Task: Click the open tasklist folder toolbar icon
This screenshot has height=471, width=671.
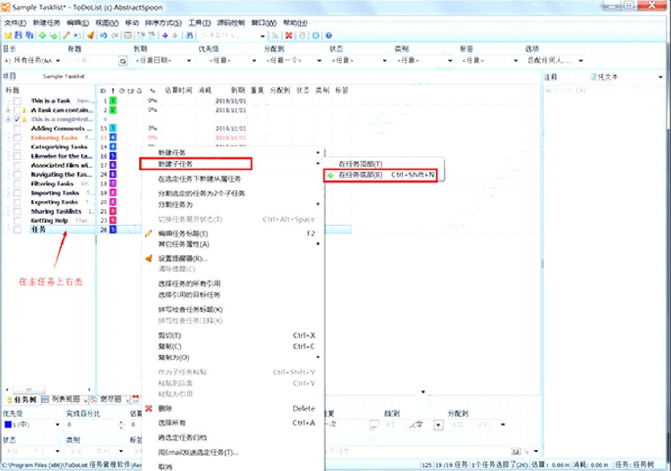Action: [x=8, y=36]
